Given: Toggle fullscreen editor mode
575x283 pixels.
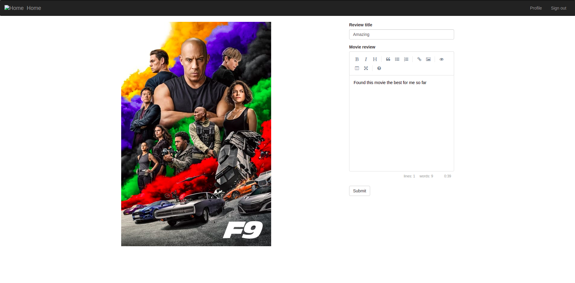Looking at the screenshot, I should coord(366,68).
